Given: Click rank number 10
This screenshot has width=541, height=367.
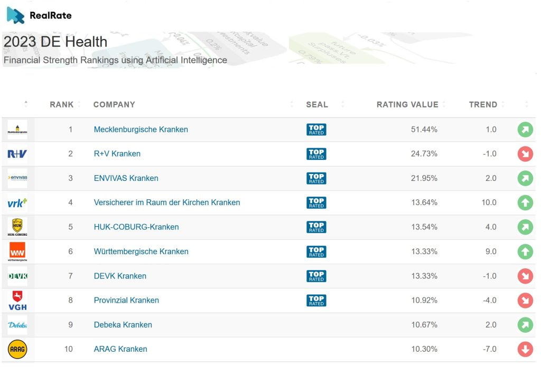Looking at the screenshot, I should (x=68, y=349).
